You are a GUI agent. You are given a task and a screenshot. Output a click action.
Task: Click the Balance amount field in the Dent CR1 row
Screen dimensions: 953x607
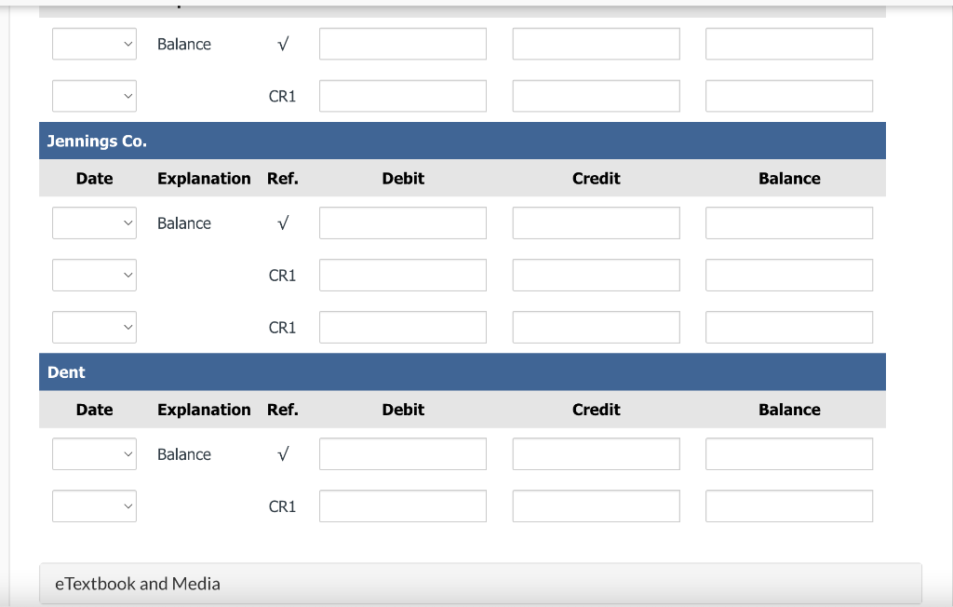pyautogui.click(x=788, y=506)
